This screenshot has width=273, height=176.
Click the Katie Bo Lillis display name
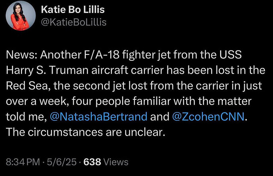coord(73,9)
